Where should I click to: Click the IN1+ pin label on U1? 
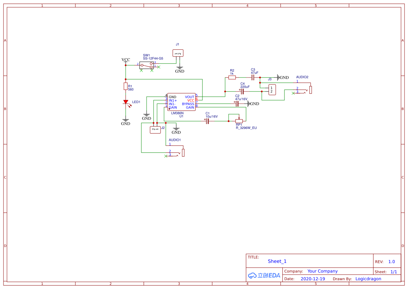click(x=173, y=101)
